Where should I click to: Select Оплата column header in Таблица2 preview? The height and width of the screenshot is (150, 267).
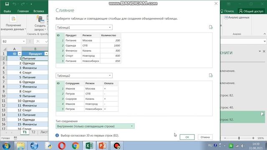111,83
